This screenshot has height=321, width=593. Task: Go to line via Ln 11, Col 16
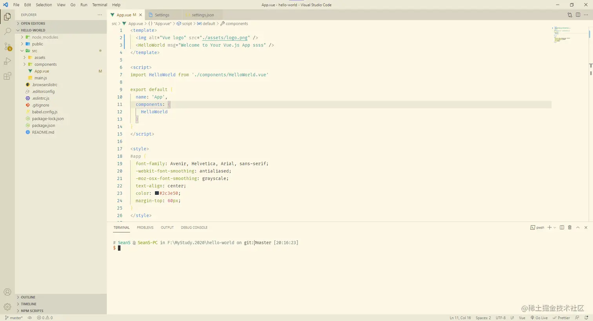coord(460,318)
